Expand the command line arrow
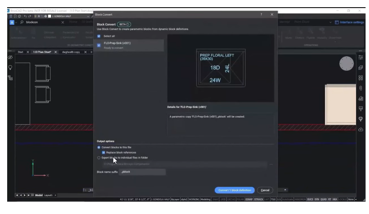The image size is (369, 214). click(x=285, y=190)
